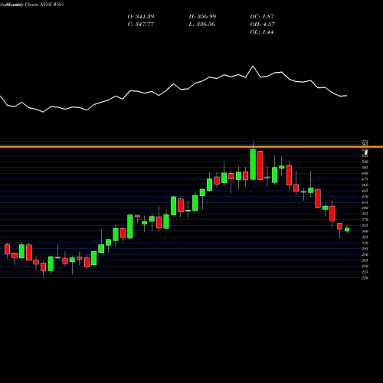This screenshot has height=383, width=383.
Task: Click the orange horizontal resistance line
Action: 191,147
